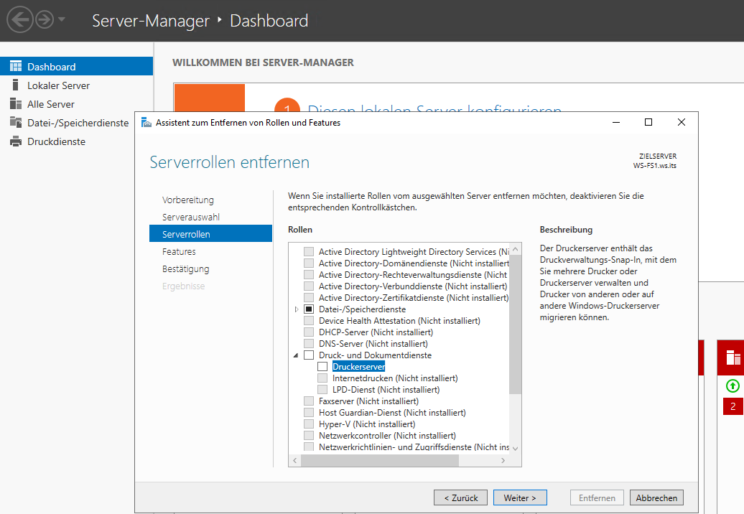Select the Druckerserver role label
This screenshot has width=744, height=514.
tap(359, 367)
